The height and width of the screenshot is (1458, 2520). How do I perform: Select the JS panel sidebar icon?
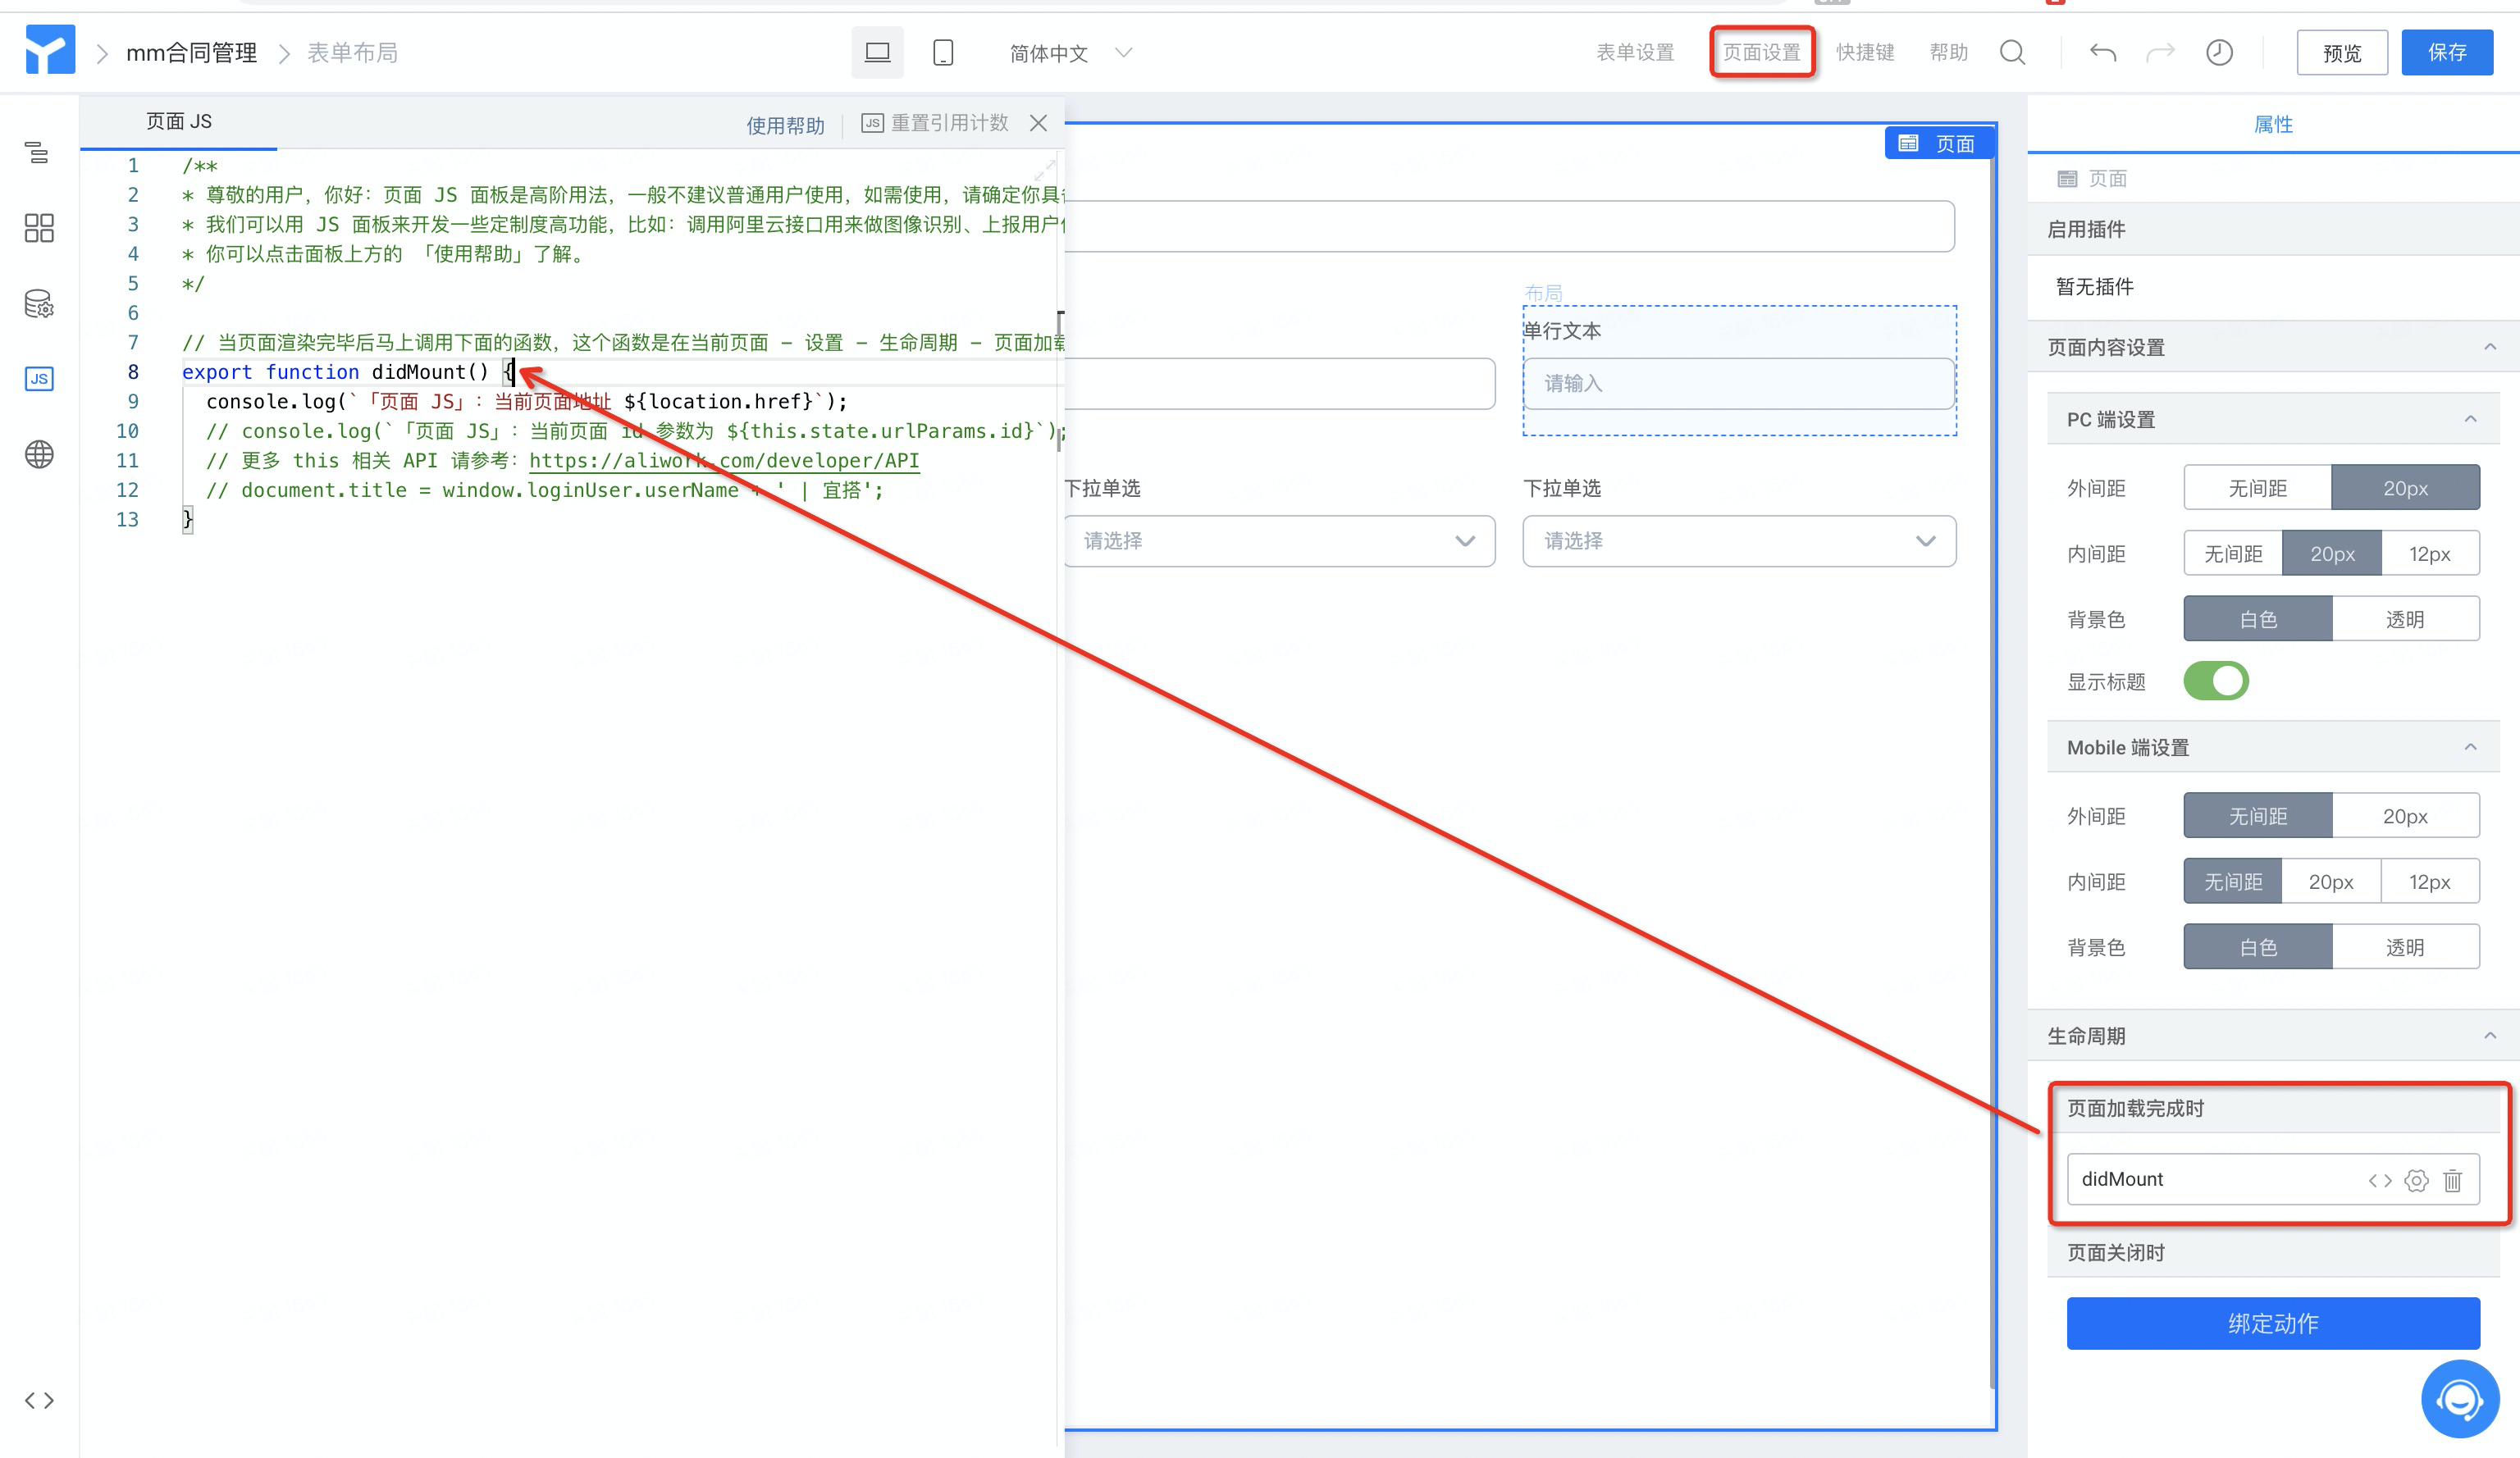pos(38,379)
